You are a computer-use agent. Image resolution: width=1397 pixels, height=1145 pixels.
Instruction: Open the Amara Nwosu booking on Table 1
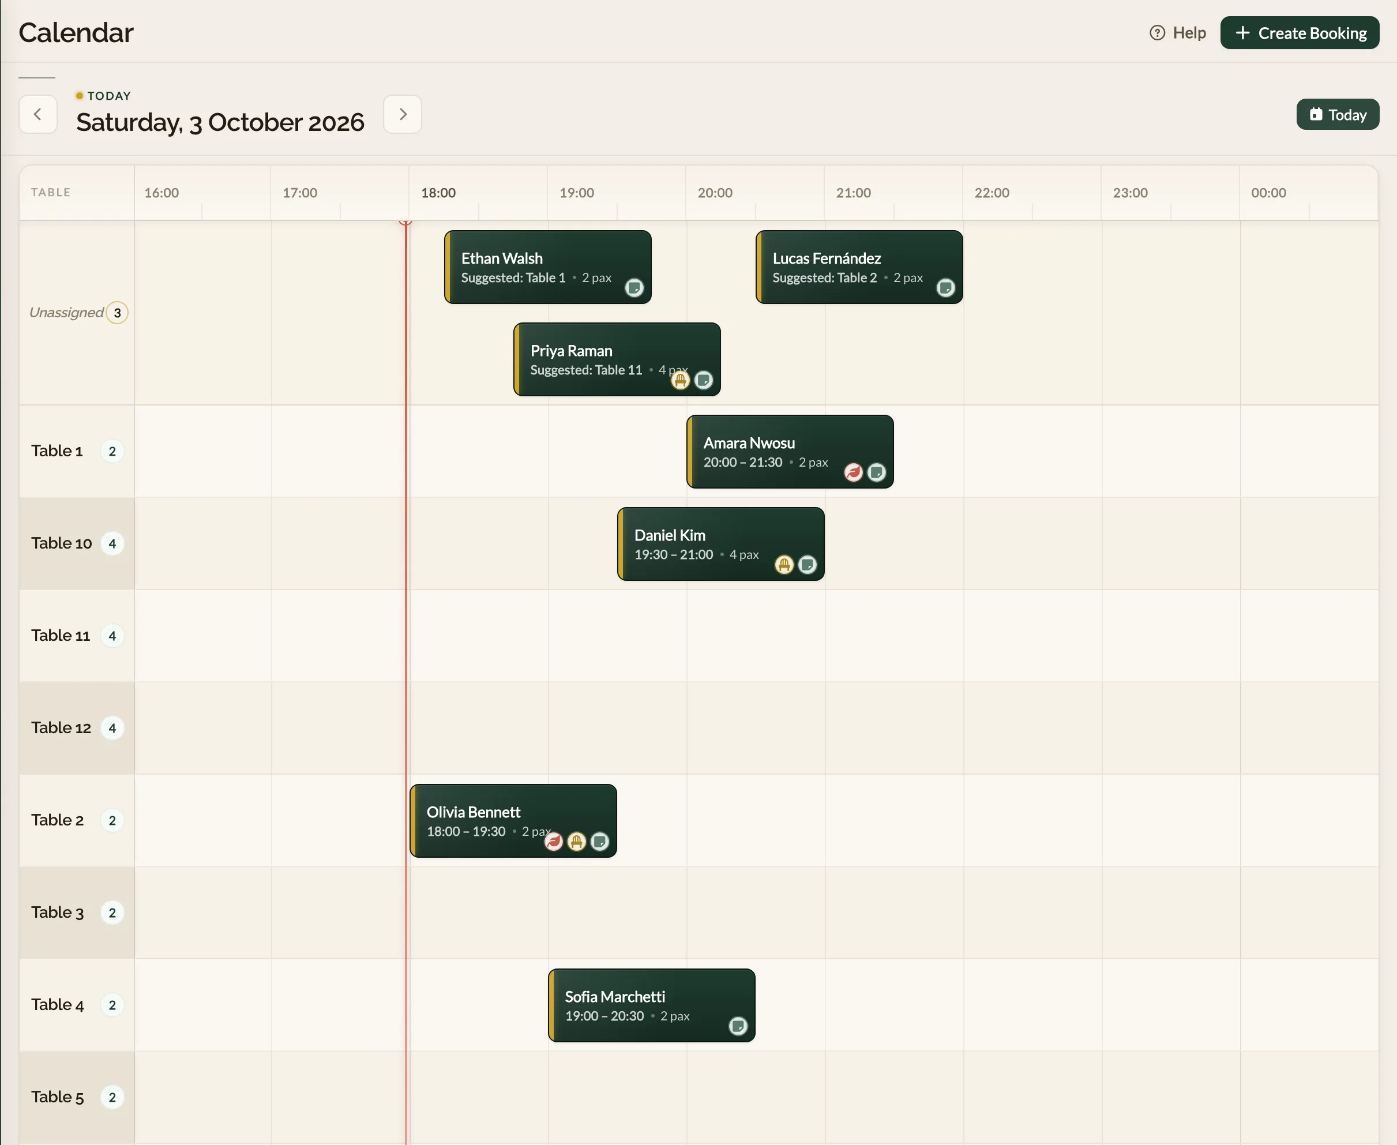pos(790,452)
